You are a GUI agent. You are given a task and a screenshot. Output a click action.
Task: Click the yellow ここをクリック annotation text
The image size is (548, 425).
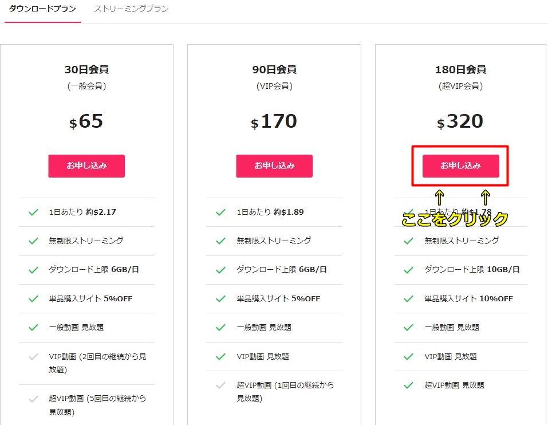click(455, 219)
